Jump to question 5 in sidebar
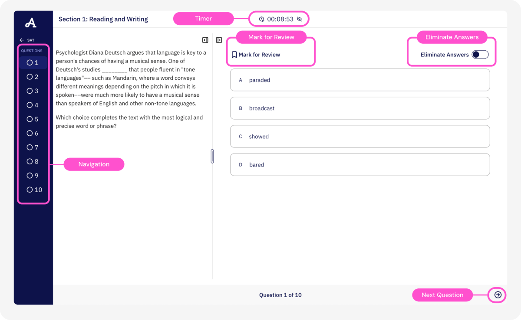The height and width of the screenshot is (320, 521). pos(33,119)
